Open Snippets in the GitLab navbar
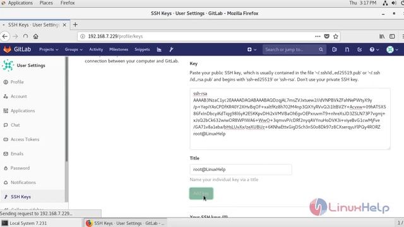 142,49
